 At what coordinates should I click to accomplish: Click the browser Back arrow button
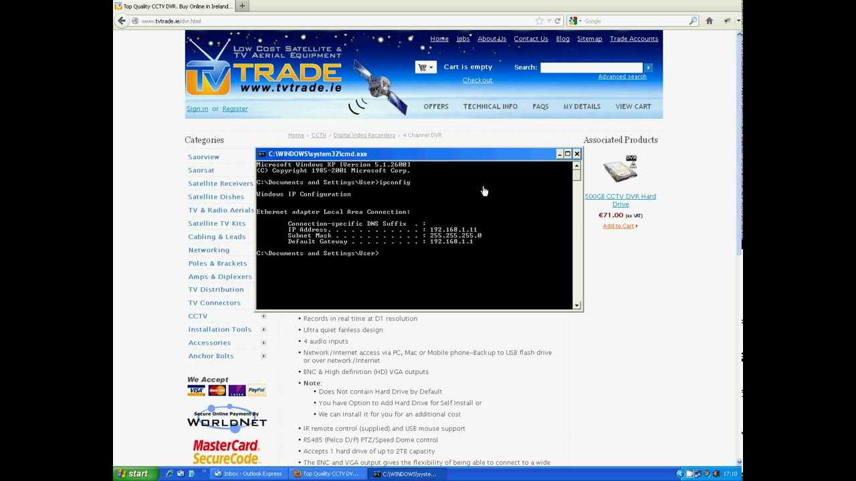coord(122,21)
